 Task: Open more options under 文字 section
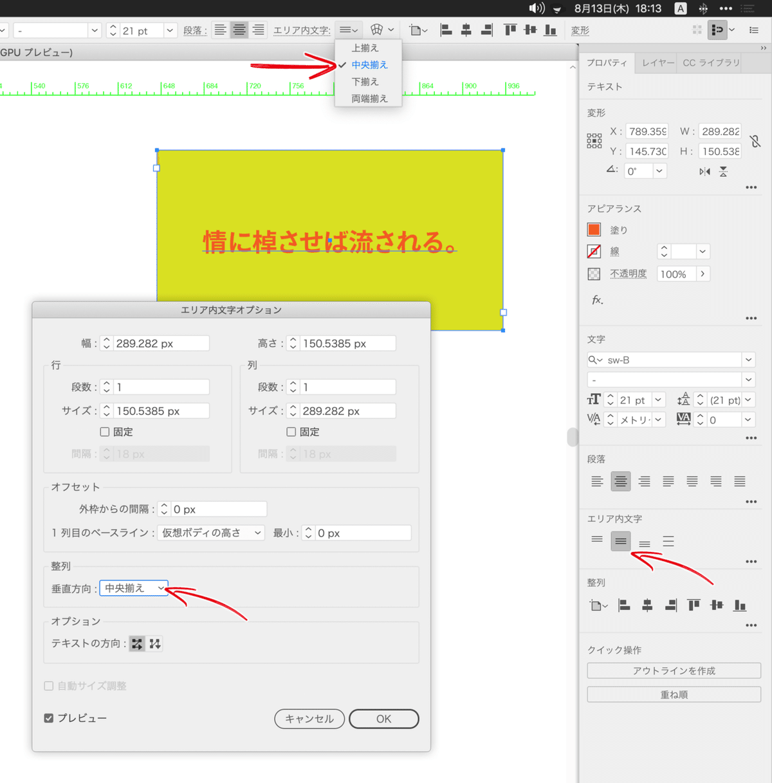point(751,438)
